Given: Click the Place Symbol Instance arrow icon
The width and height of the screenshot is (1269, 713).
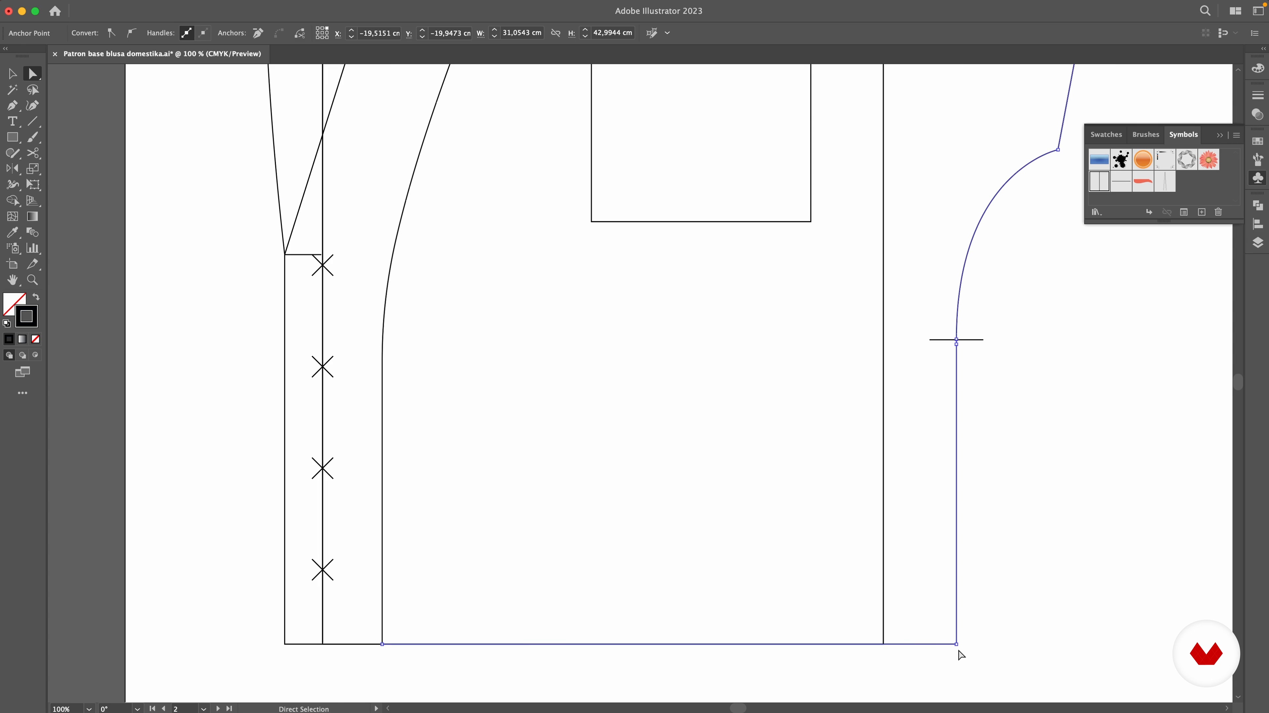Looking at the screenshot, I should (x=1149, y=212).
